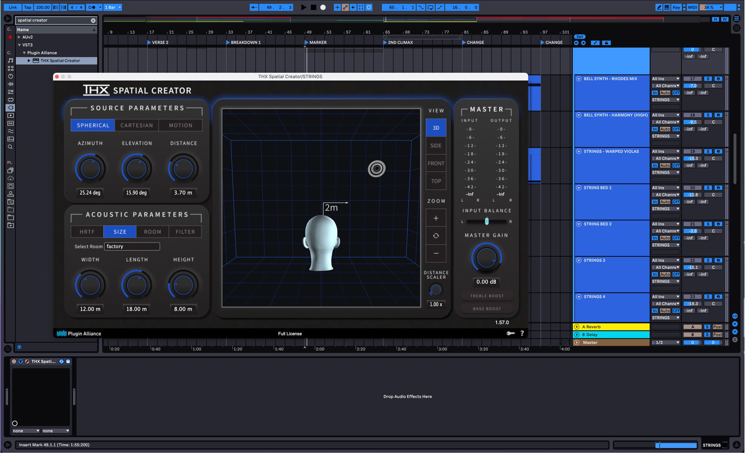Expand the AUv2 folder
This screenshot has height=453, width=745.
tap(19, 37)
